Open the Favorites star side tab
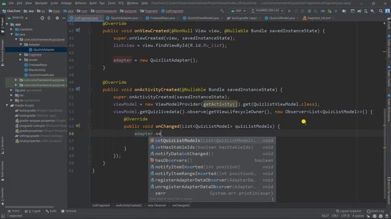This screenshot has width=391, height=219. 2,196
